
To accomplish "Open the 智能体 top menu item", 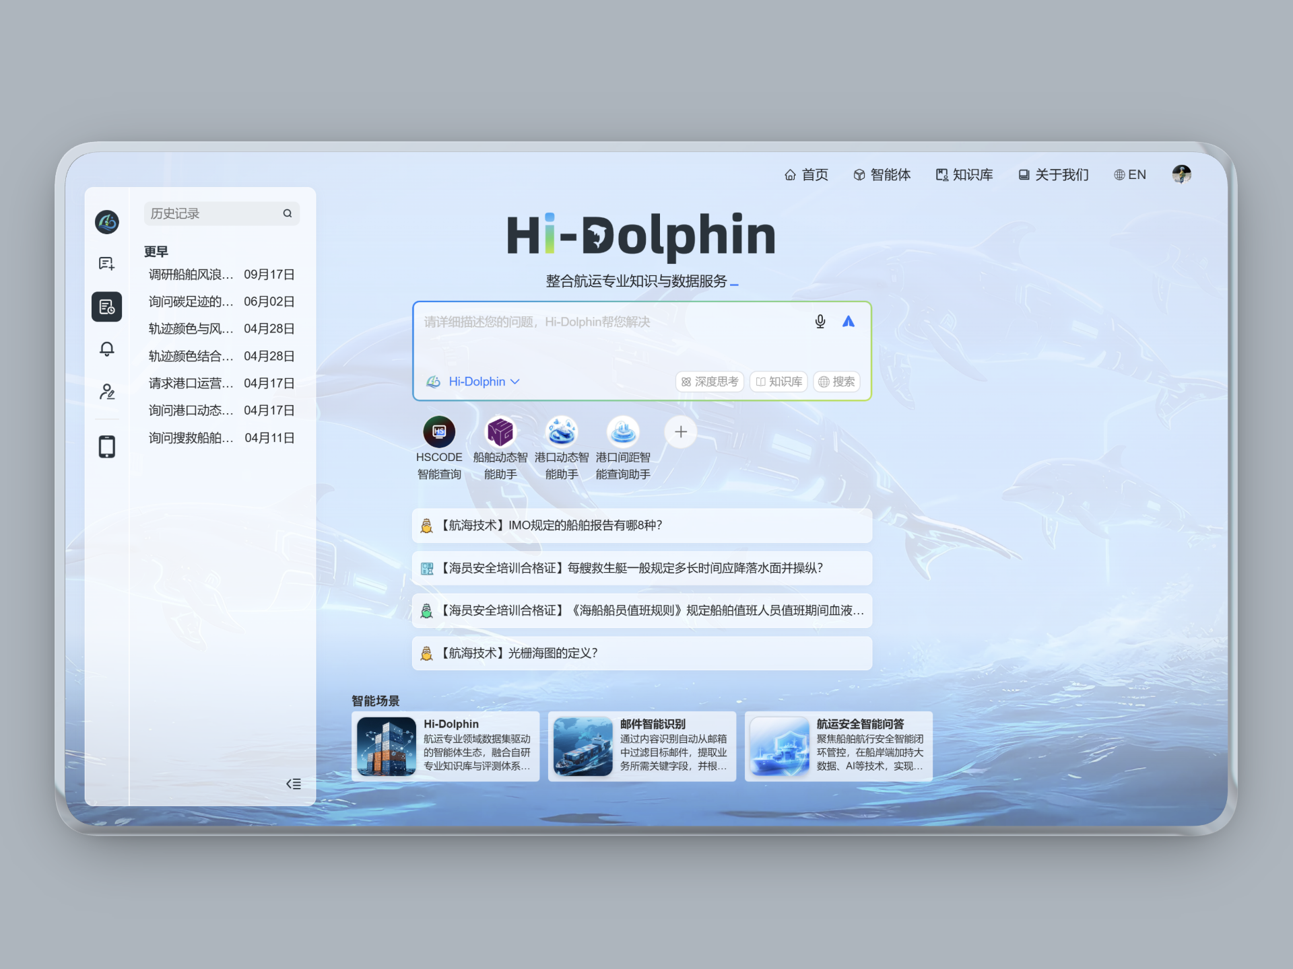I will click(882, 175).
